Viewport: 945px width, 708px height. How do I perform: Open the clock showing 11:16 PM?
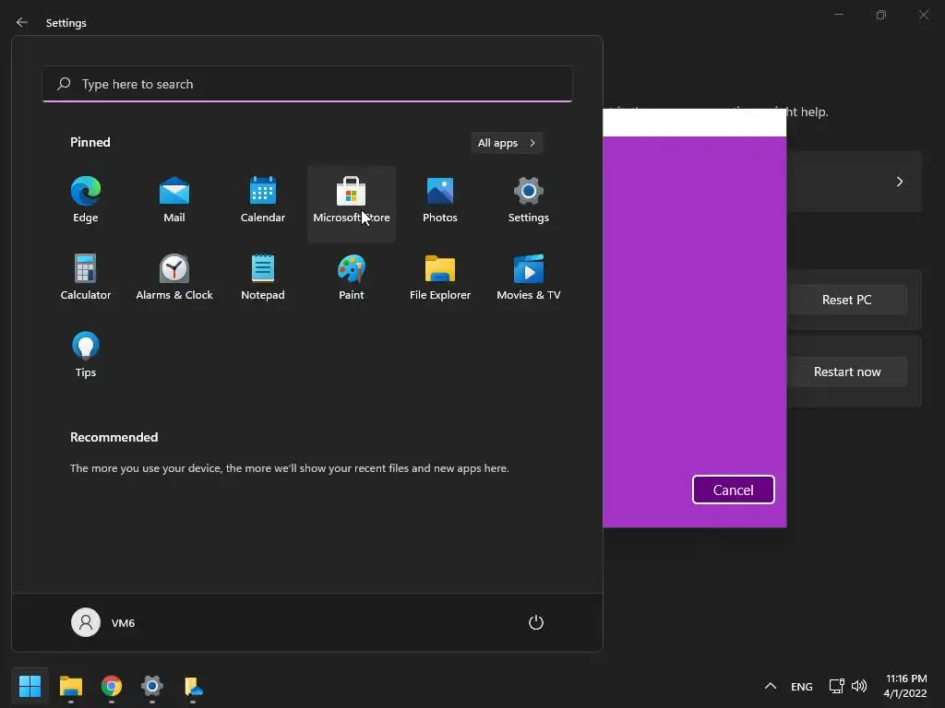(905, 686)
